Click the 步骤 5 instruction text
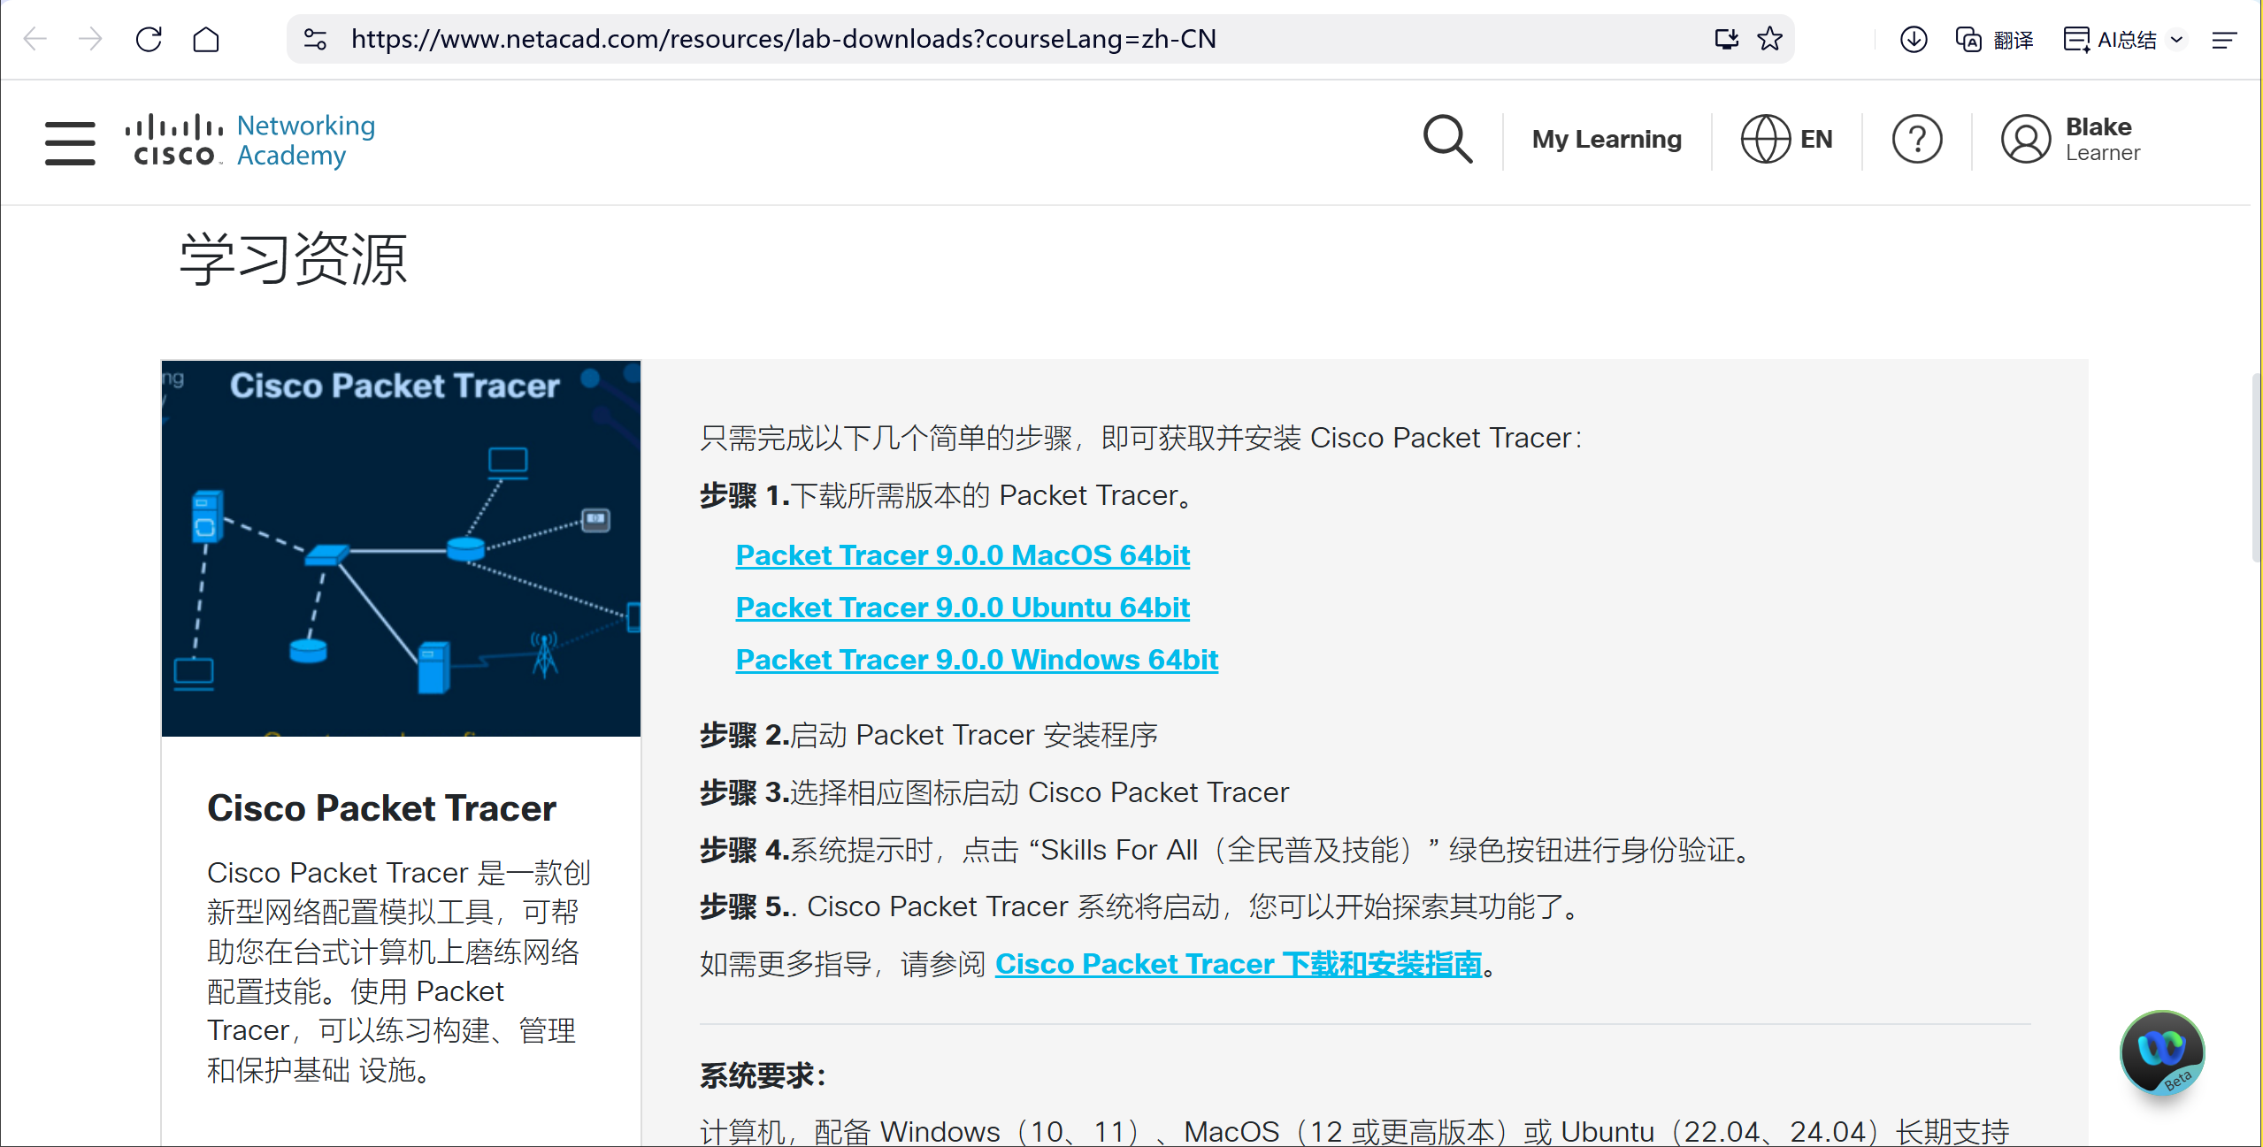The image size is (2263, 1147). point(1139,906)
